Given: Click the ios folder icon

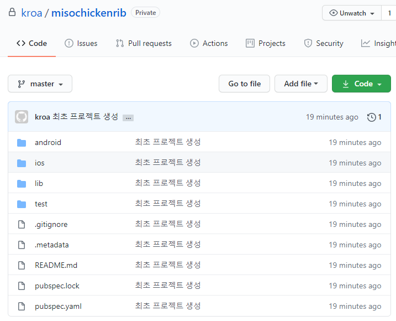Looking at the screenshot, I should 22,163.
